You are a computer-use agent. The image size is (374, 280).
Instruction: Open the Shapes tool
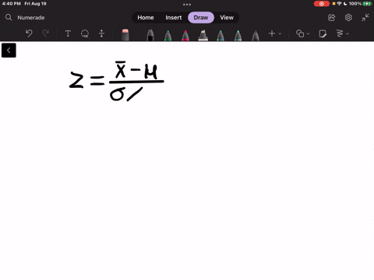[300, 33]
